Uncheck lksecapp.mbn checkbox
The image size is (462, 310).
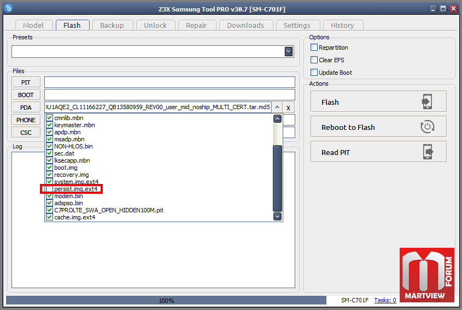pyautogui.click(x=50, y=160)
